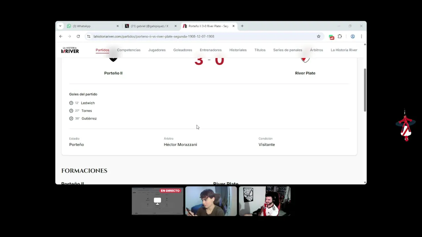Open the Goleadores menu item
This screenshot has height=237, width=422.
tap(183, 50)
